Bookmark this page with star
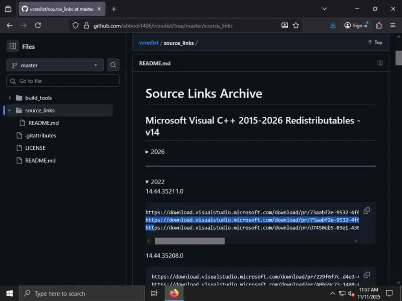The height and width of the screenshot is (301, 402). click(296, 25)
